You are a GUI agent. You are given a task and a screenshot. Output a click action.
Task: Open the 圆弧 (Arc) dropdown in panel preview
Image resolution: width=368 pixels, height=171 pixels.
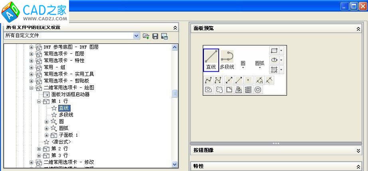tap(259, 65)
